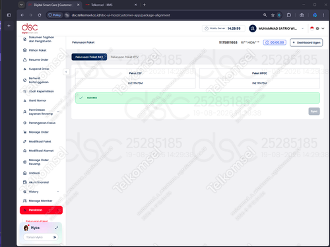The image size is (330, 247).
Task: Click the Modifikasi Alamat home icon
Action: [x=24, y=151]
